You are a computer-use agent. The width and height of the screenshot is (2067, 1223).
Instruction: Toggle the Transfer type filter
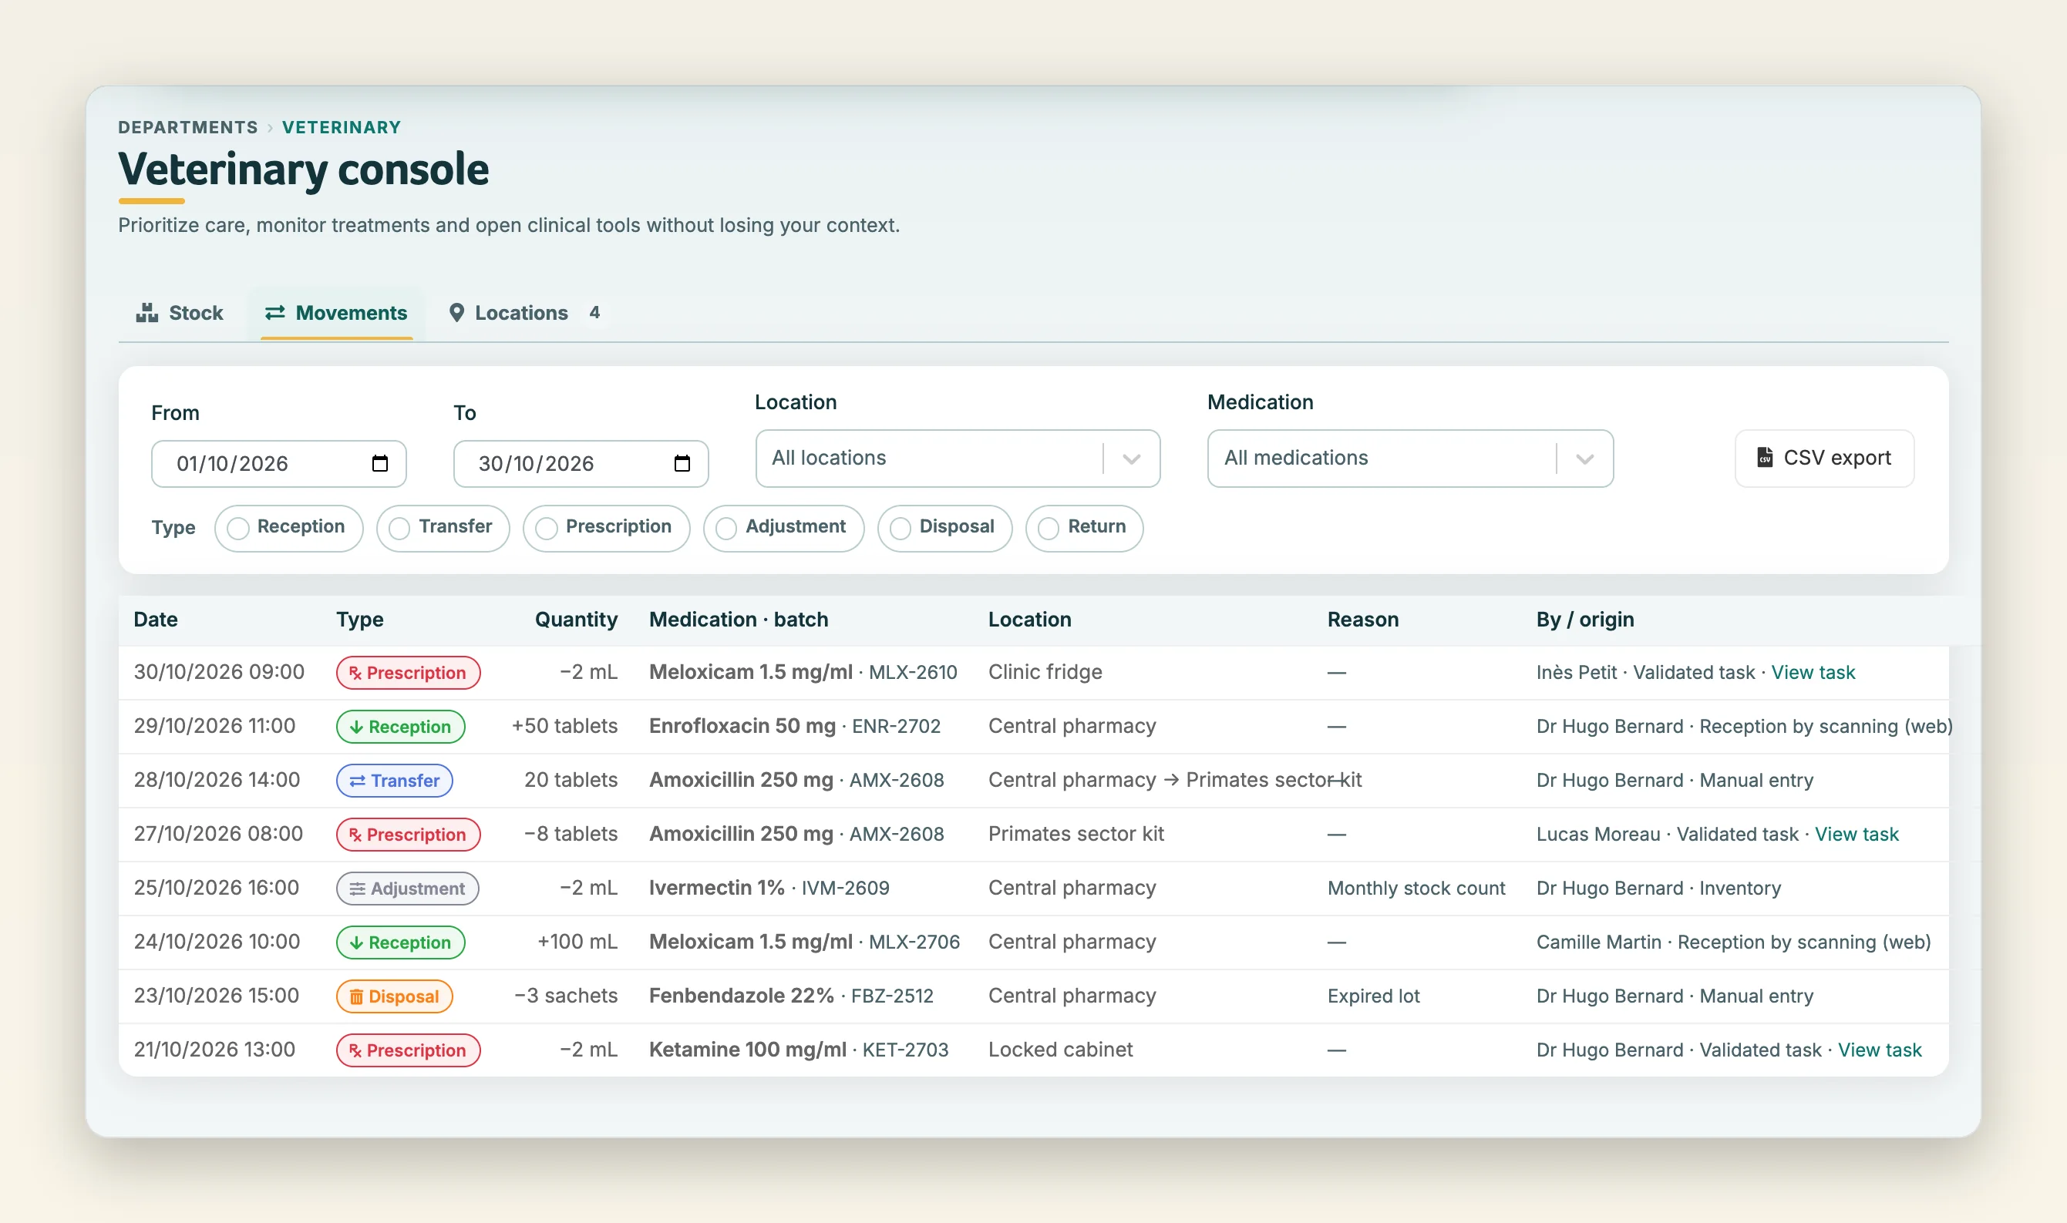pos(443,527)
